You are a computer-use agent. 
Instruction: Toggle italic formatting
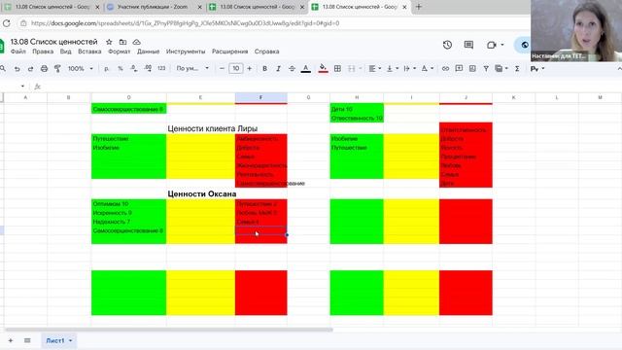(278, 69)
